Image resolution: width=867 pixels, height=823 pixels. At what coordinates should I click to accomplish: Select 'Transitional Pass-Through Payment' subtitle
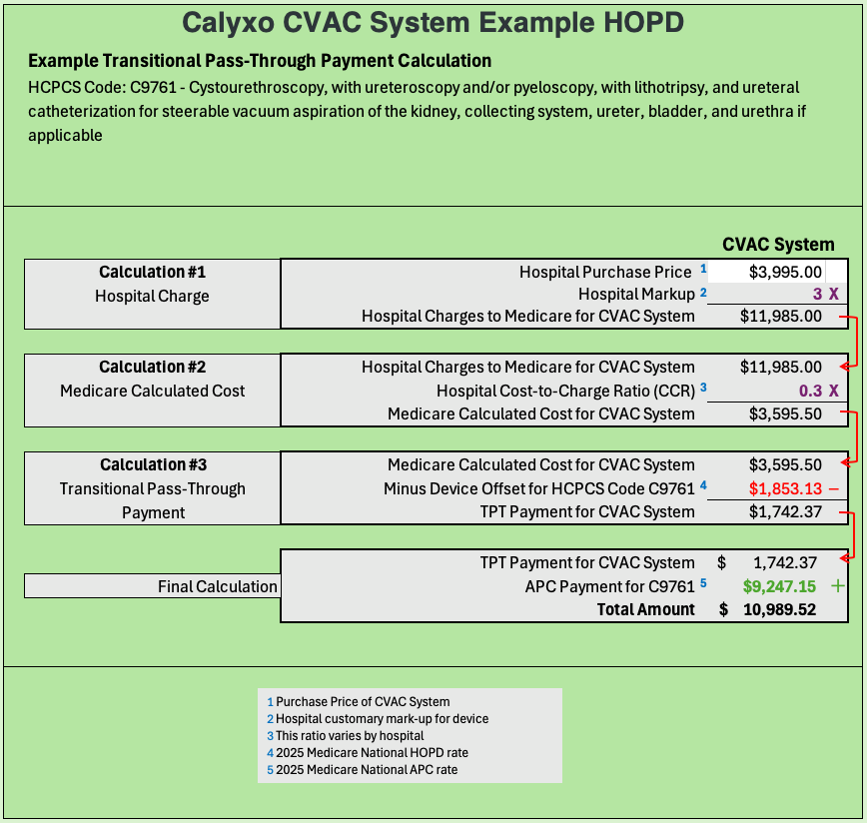pos(153,500)
